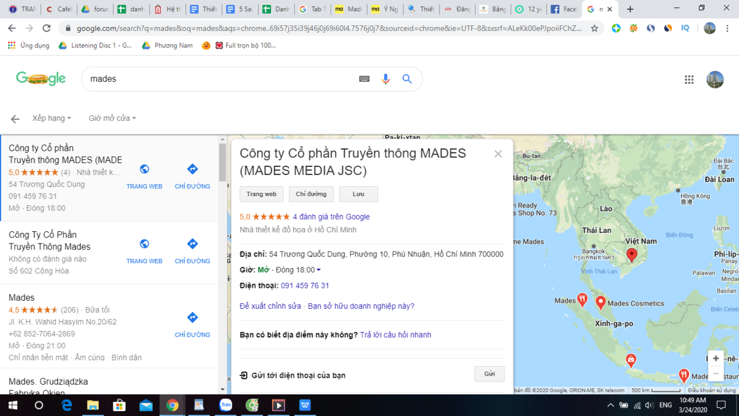Click the system tray volume icon
The width and height of the screenshot is (739, 416).
[x=649, y=406]
